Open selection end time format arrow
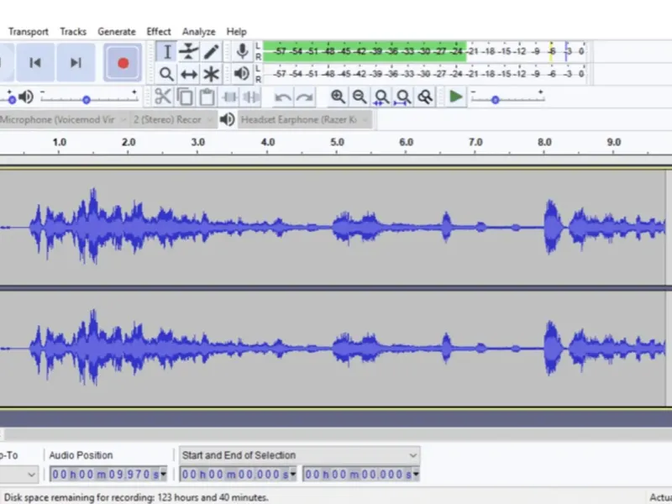This screenshot has width=672, height=504. click(x=416, y=475)
